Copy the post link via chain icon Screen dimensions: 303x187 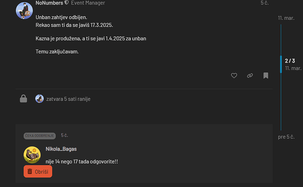coord(250,76)
